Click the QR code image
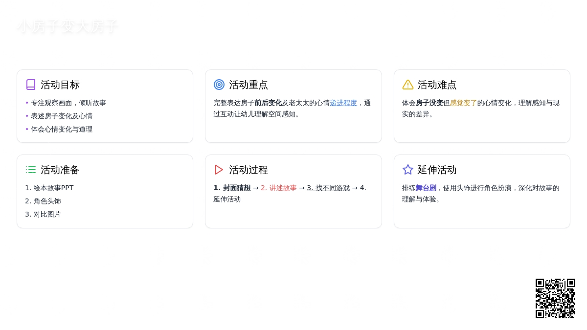The image size is (587, 330). pos(555,298)
